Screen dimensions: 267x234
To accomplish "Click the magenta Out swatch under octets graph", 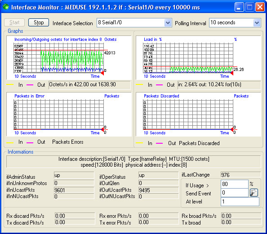I will tap(30, 84).
